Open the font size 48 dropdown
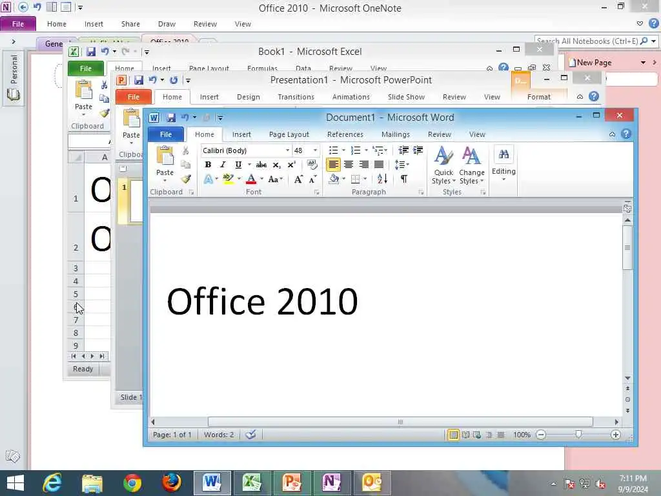661x496 pixels. [315, 150]
